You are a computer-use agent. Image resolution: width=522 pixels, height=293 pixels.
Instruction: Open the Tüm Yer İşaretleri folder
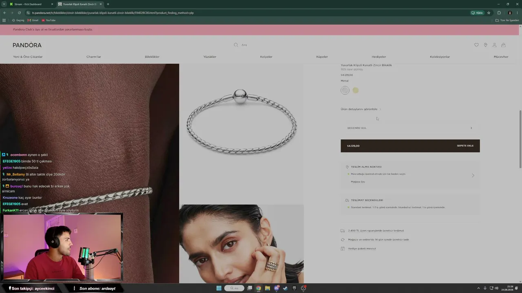click(x=507, y=20)
